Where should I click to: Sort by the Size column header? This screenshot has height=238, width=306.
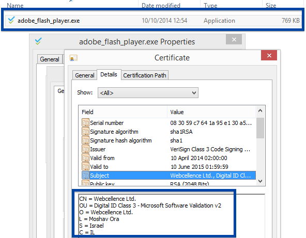click(x=271, y=5)
